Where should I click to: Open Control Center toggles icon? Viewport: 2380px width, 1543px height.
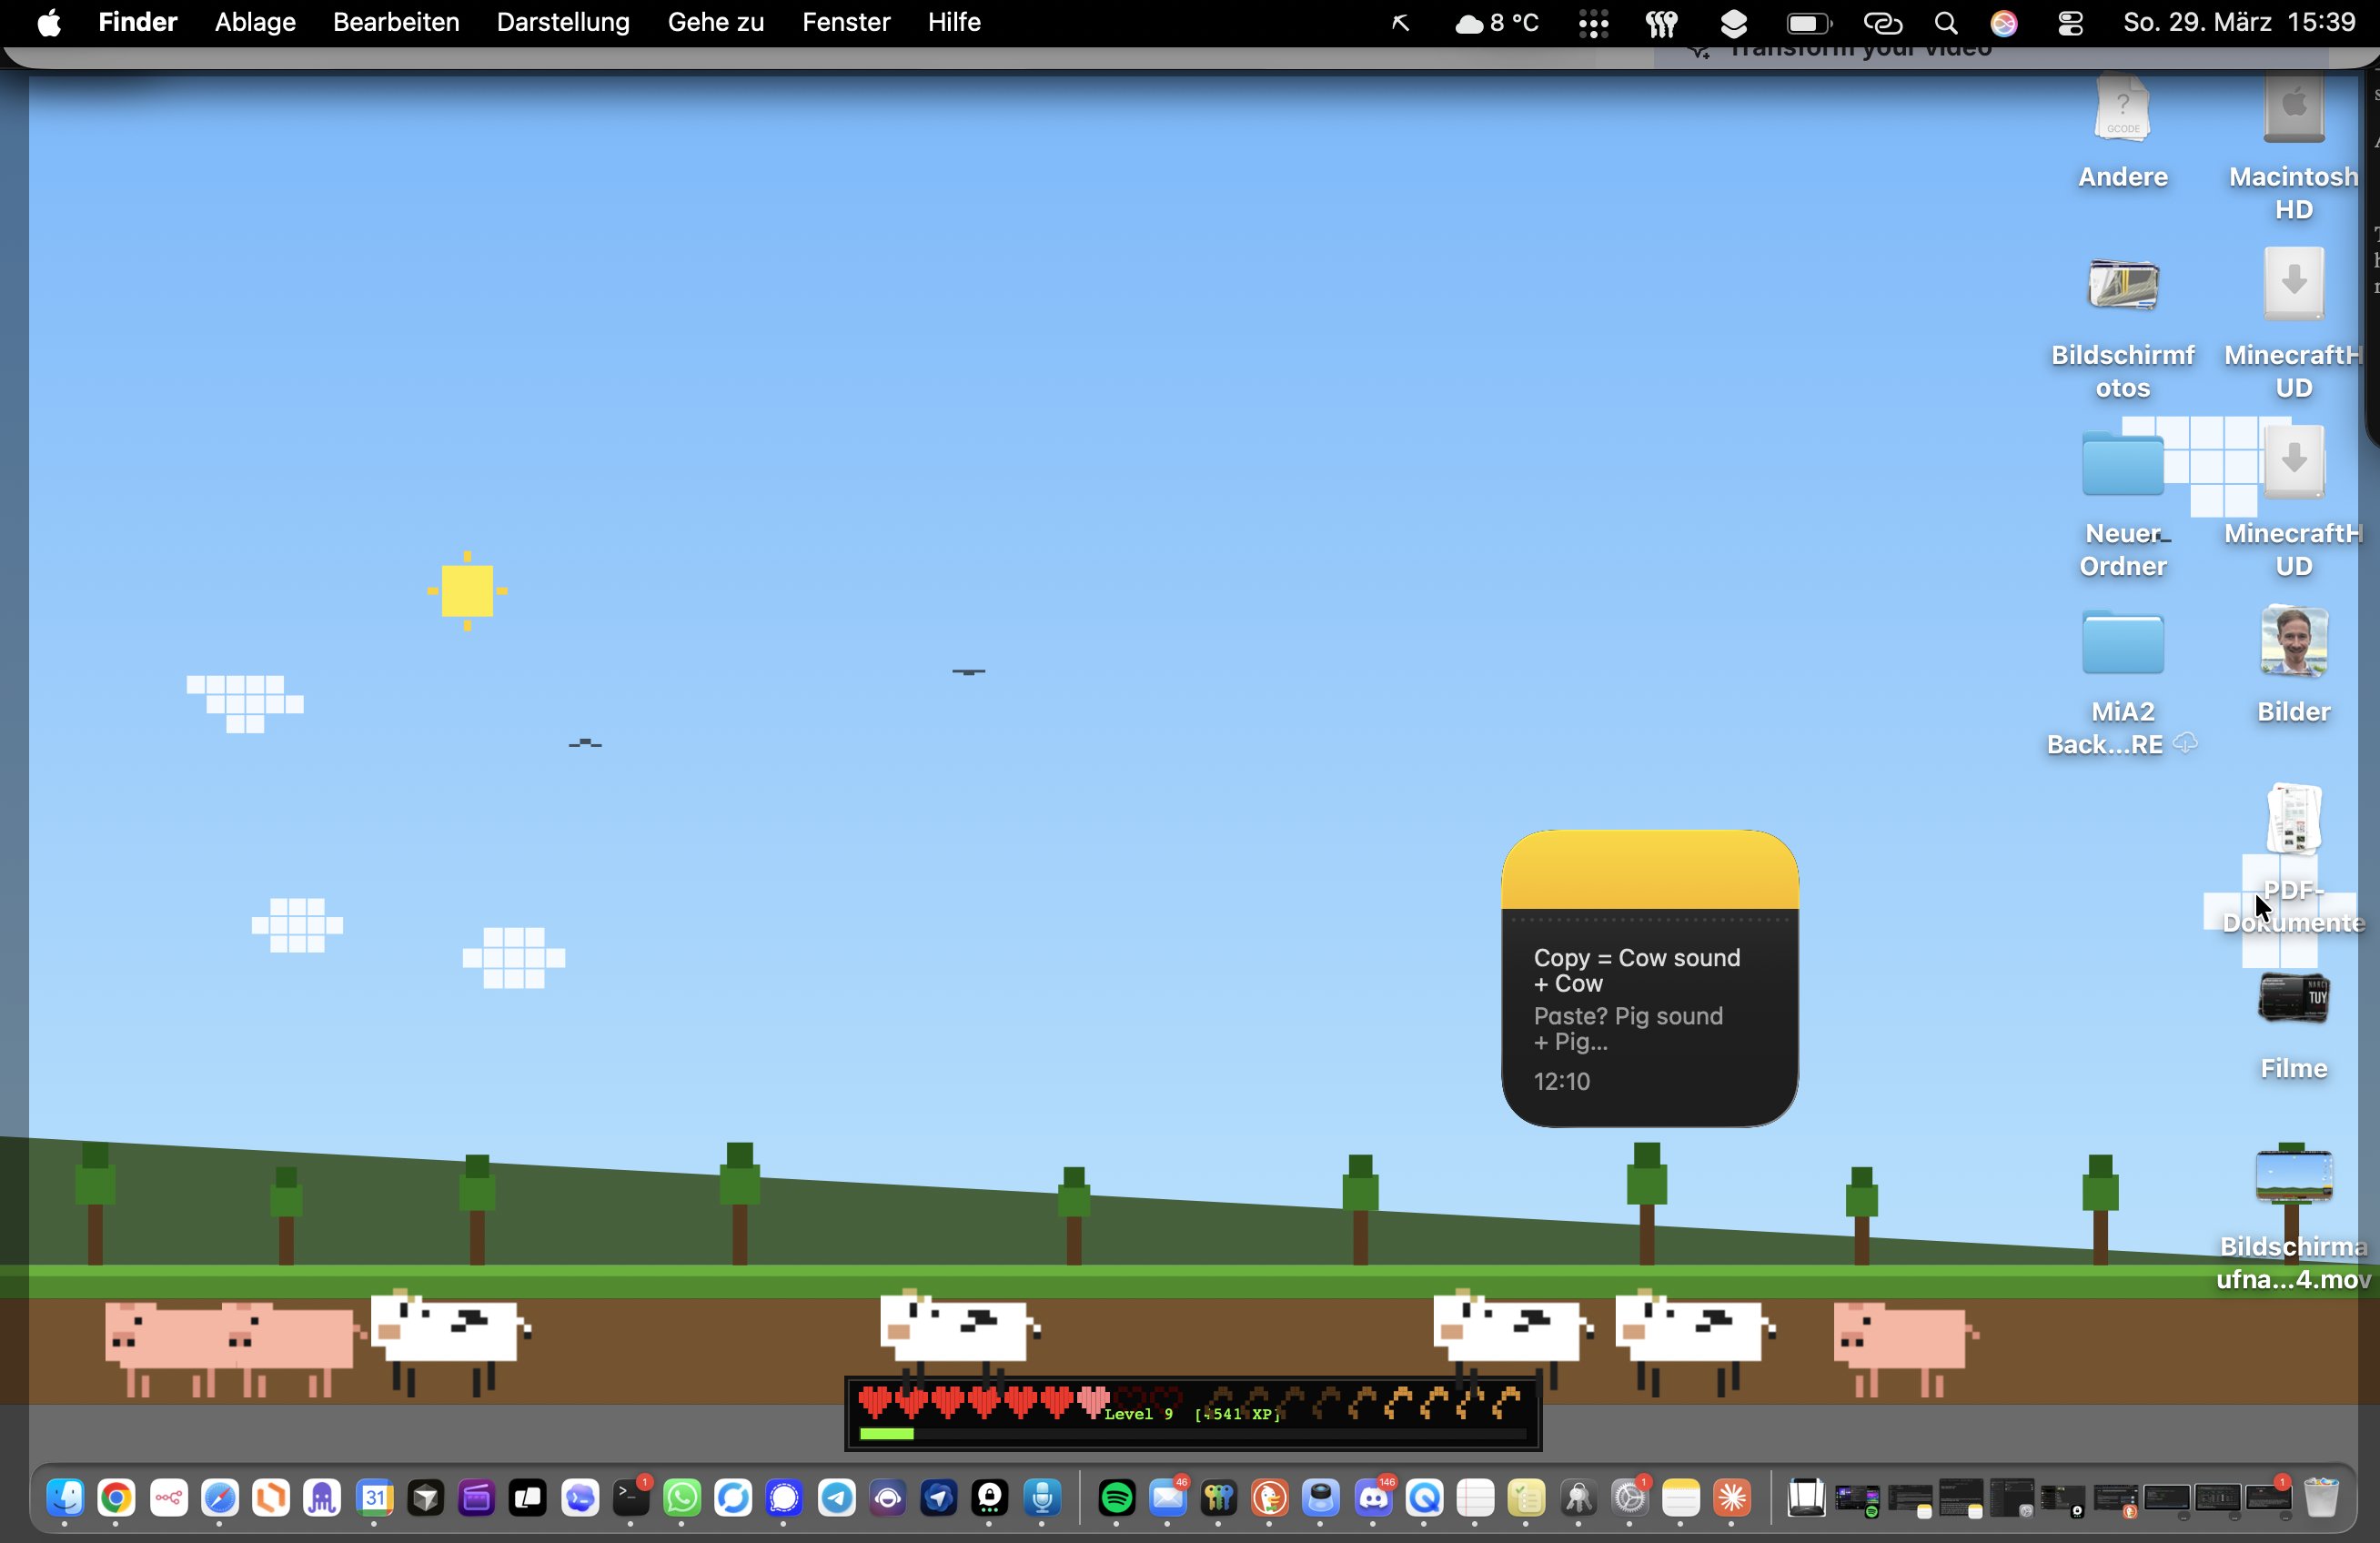[2071, 24]
